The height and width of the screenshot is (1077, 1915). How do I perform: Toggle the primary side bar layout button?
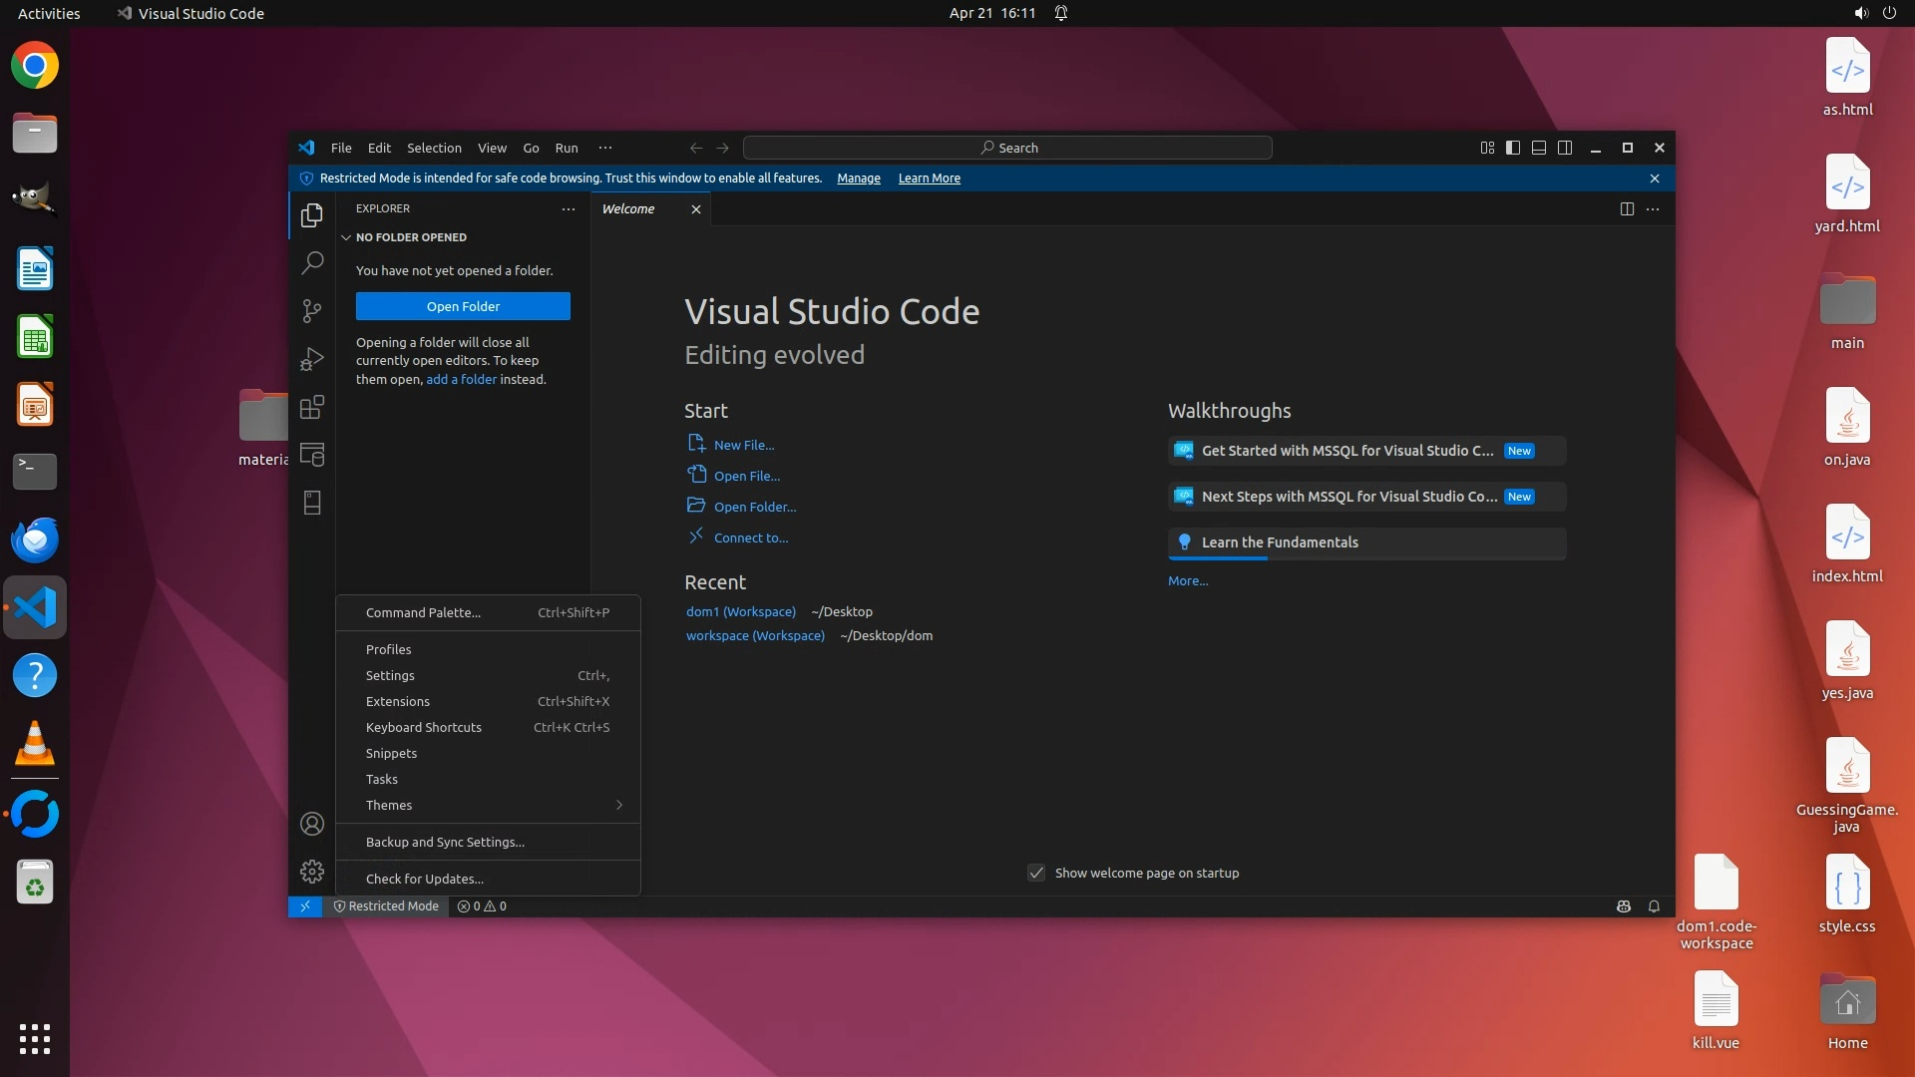(1513, 148)
